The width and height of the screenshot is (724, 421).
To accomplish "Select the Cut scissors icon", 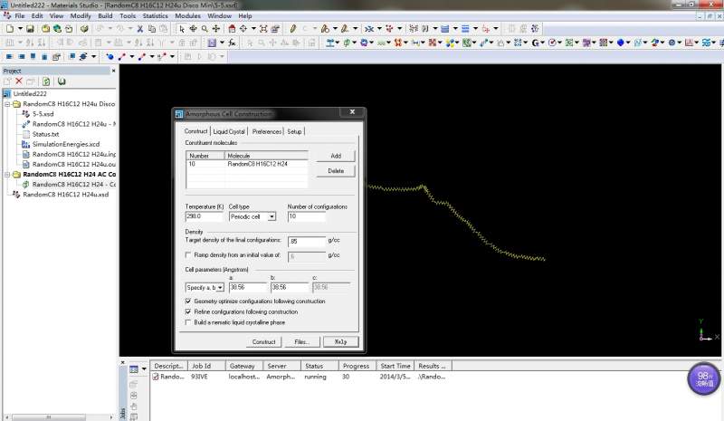I will (139, 29).
